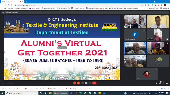The width and height of the screenshot is (170, 95).
Task: Unmute the microphone in the Meet call
Action: click(x=75, y=83)
